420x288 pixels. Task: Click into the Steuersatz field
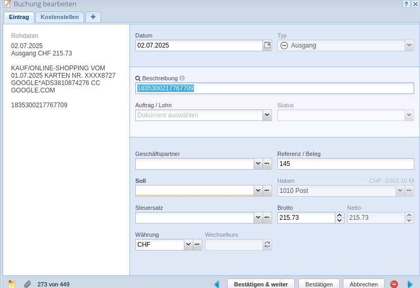coord(195,218)
